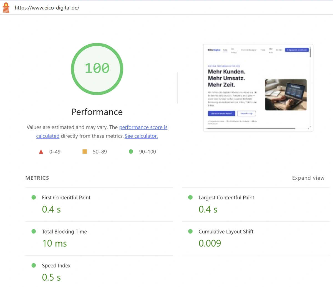This screenshot has height=287, width=333.
Task: Click the green circle 90–100 legend icon
Action: point(131,151)
